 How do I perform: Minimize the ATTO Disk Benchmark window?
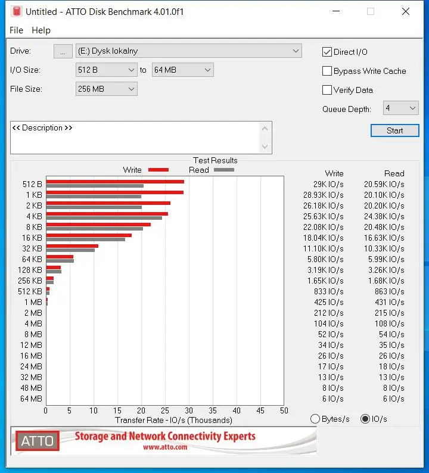click(x=336, y=11)
